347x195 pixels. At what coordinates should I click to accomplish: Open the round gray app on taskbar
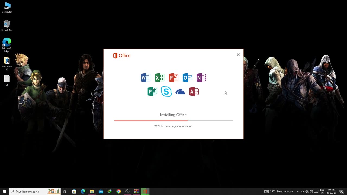127,191
